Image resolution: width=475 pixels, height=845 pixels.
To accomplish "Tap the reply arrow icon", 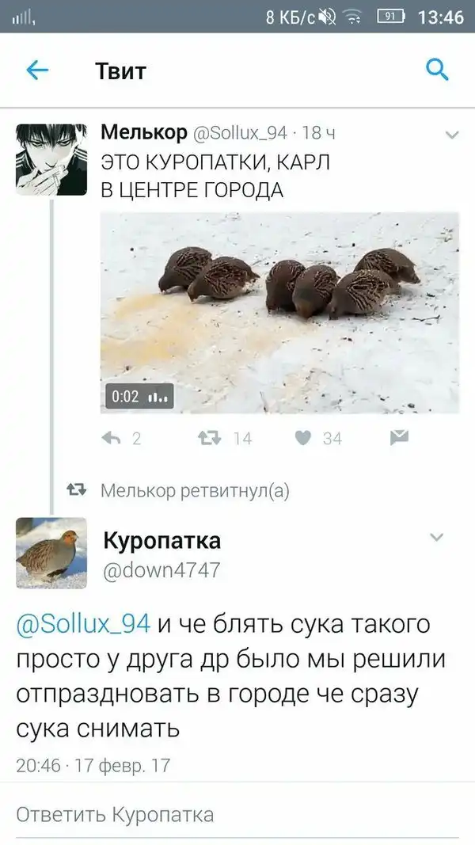I will (111, 438).
